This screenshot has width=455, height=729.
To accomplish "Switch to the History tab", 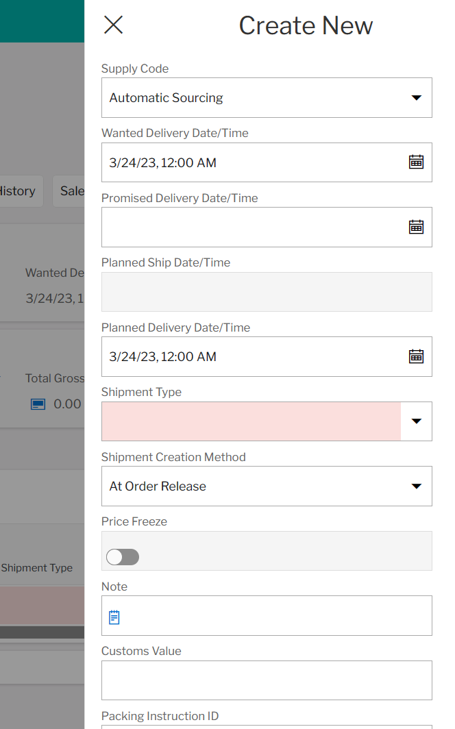I will coord(18,191).
